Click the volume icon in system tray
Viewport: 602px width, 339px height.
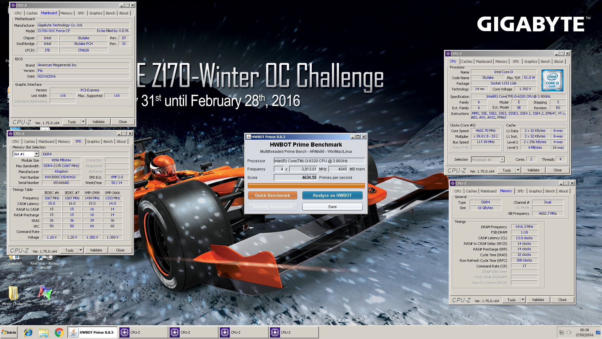pos(569,332)
